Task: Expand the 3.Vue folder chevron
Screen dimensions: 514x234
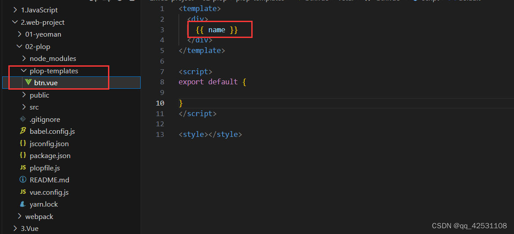Action: point(15,228)
